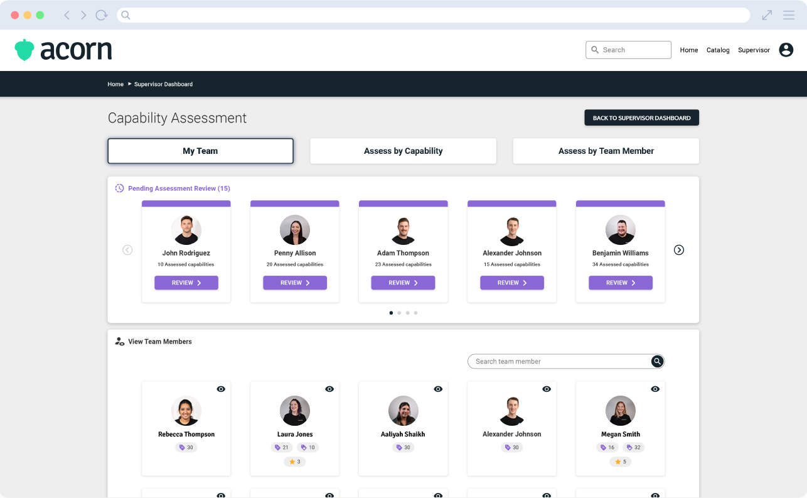Screen dimensions: 807x498
Task: Review Penny Allison's assessed capabilities
Action: pyautogui.click(x=294, y=283)
